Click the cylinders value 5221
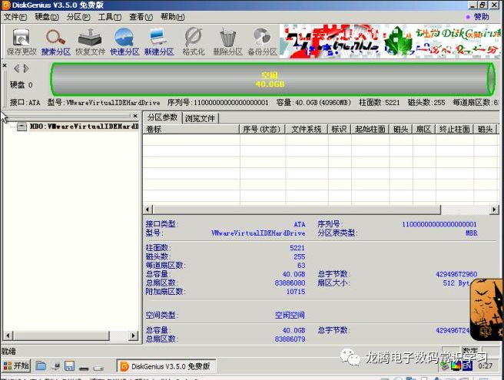The height and width of the screenshot is (380, 504). [297, 248]
